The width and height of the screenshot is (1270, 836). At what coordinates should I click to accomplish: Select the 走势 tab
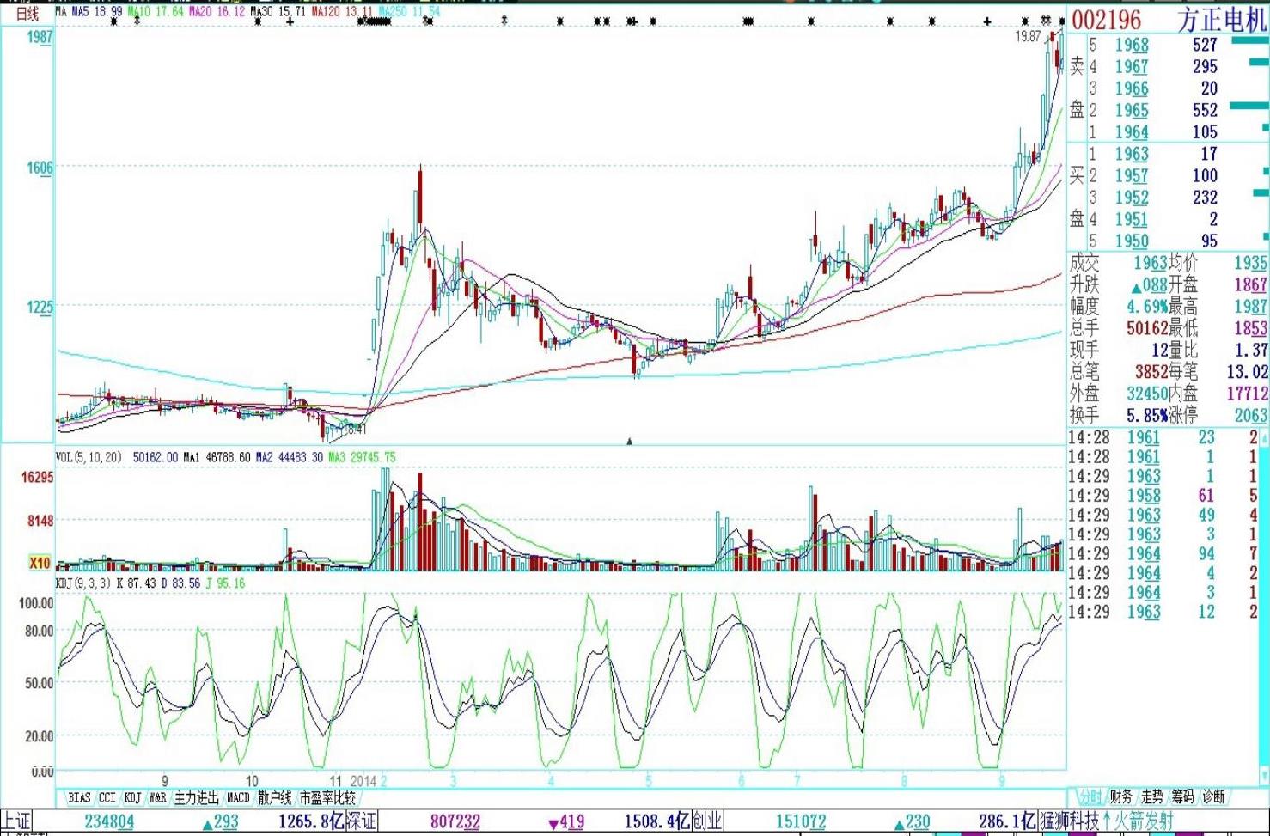pyautogui.click(x=1151, y=796)
